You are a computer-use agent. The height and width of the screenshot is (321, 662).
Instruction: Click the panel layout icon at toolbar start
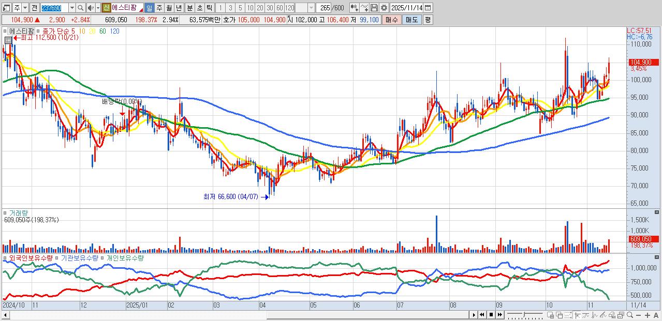coord(6,8)
